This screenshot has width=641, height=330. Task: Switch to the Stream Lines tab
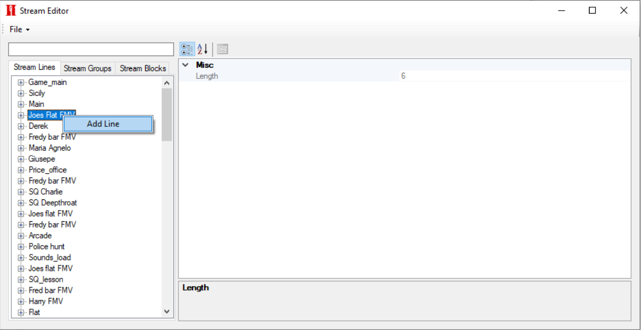click(35, 67)
